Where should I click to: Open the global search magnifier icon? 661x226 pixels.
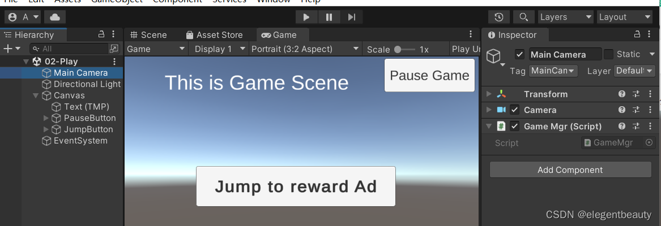[523, 17]
